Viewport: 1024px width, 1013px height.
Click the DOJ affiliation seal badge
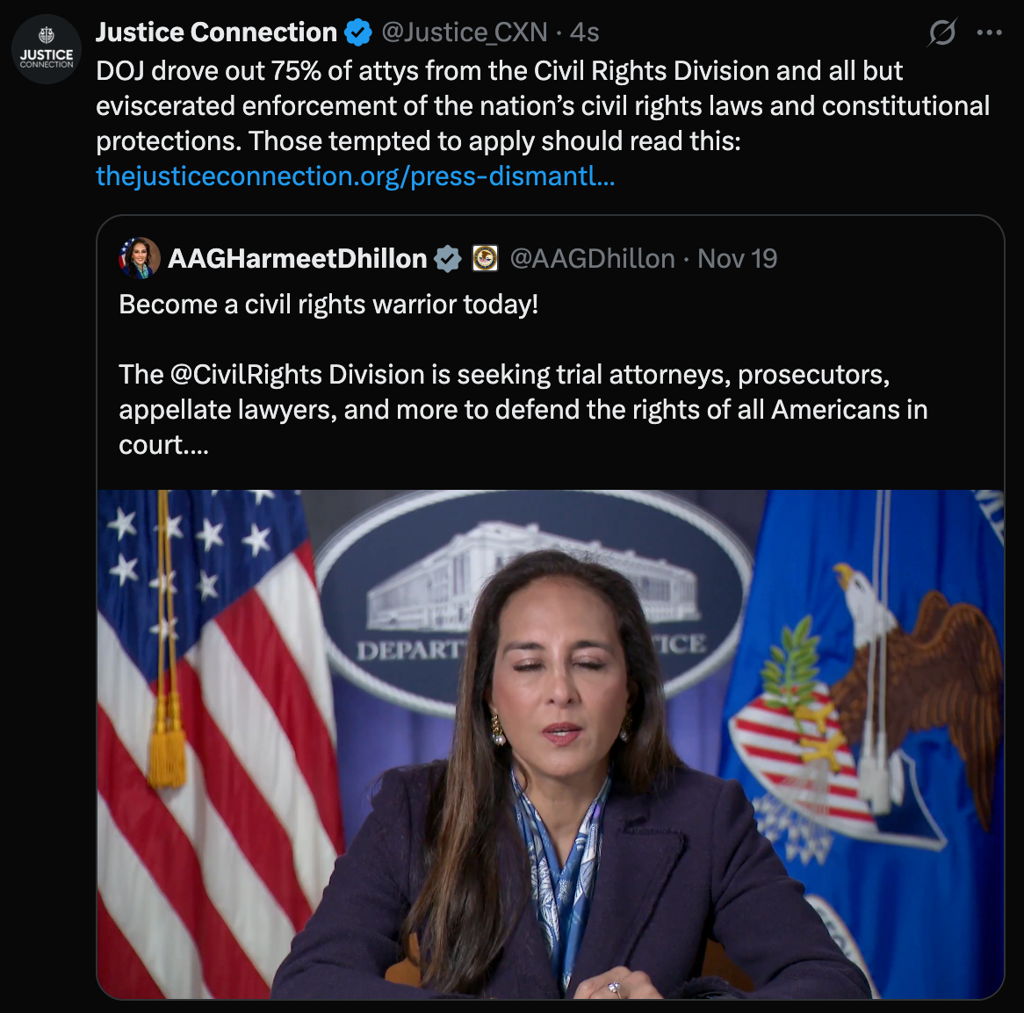click(485, 259)
